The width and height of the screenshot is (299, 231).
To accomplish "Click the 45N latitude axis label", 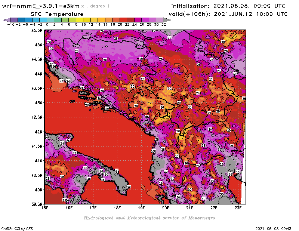I will [38, 44].
